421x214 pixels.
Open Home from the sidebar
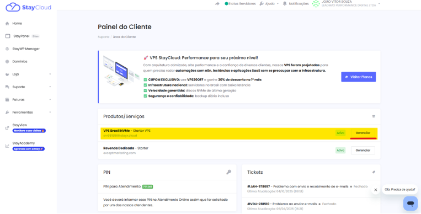tap(17, 23)
